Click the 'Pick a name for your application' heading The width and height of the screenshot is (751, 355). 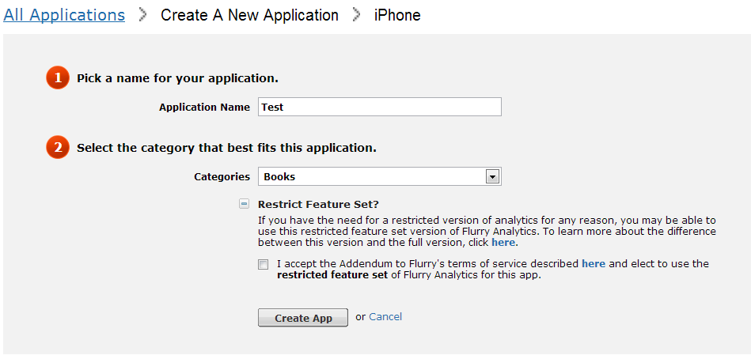(177, 78)
